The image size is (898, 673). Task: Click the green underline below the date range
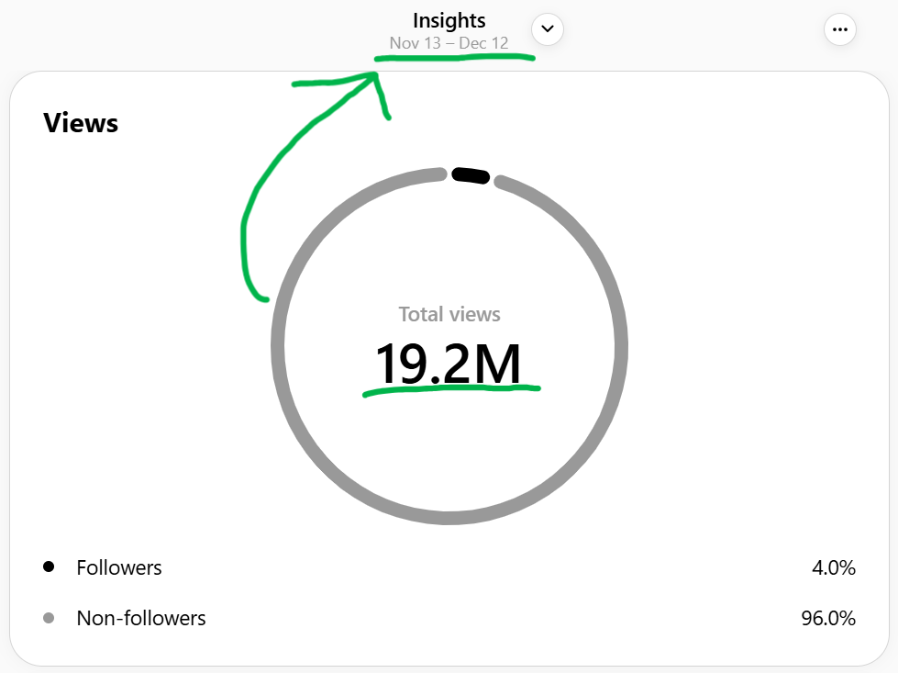(454, 59)
